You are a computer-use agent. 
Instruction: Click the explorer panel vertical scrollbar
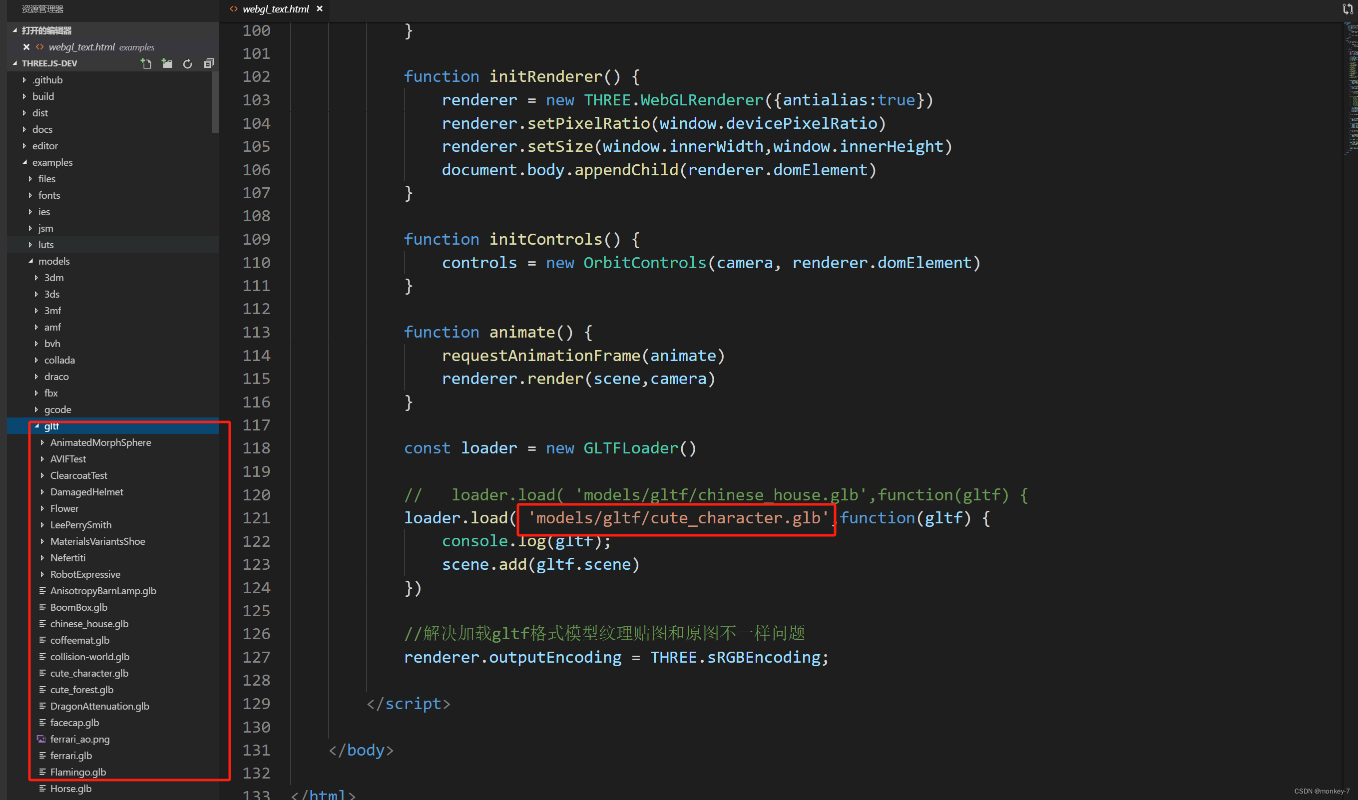click(x=216, y=102)
